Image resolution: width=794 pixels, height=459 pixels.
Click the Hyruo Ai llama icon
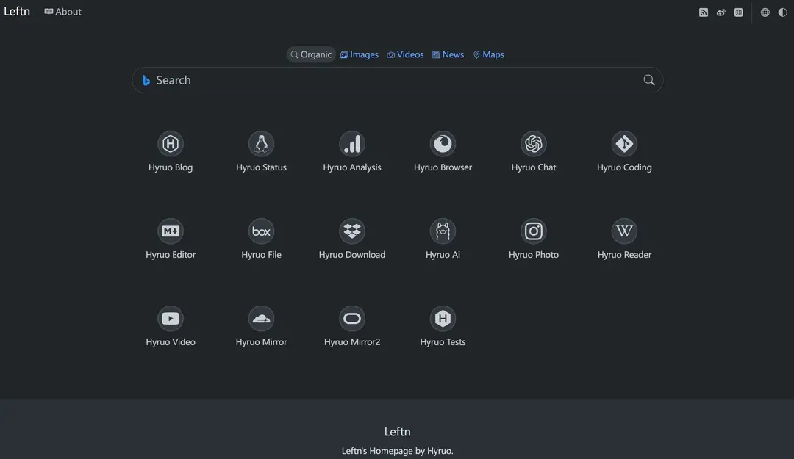(443, 231)
